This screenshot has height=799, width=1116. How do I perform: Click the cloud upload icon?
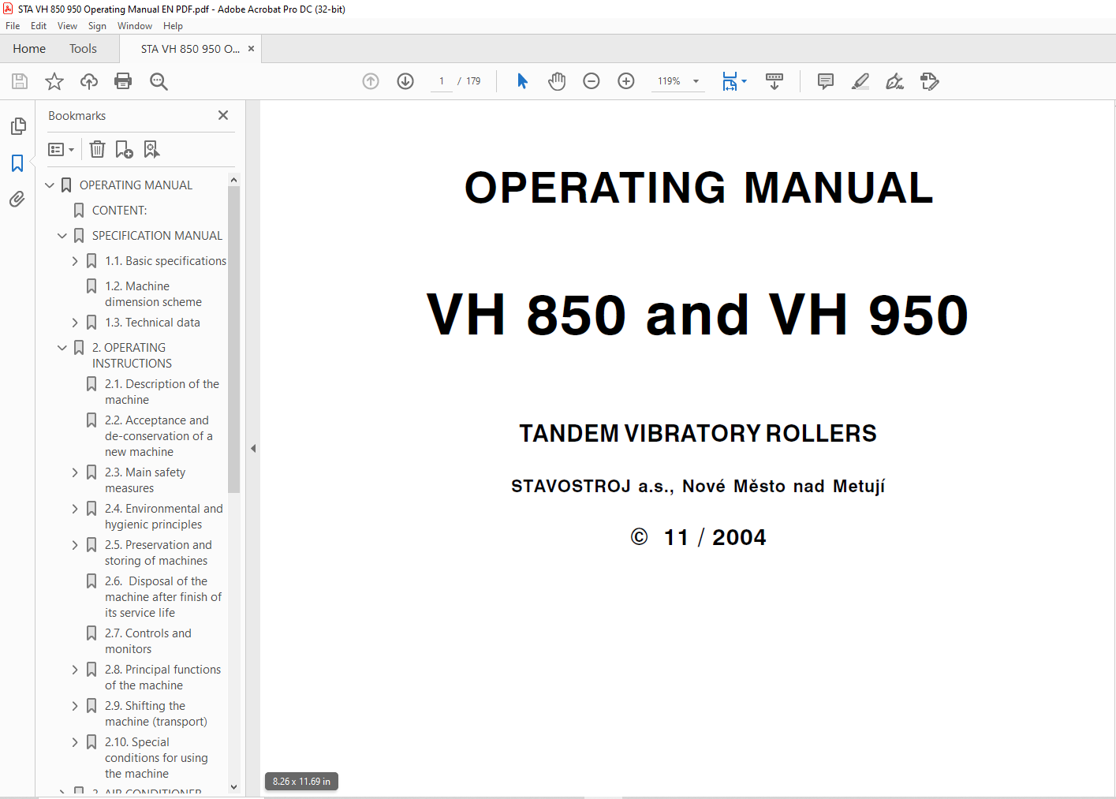point(89,81)
